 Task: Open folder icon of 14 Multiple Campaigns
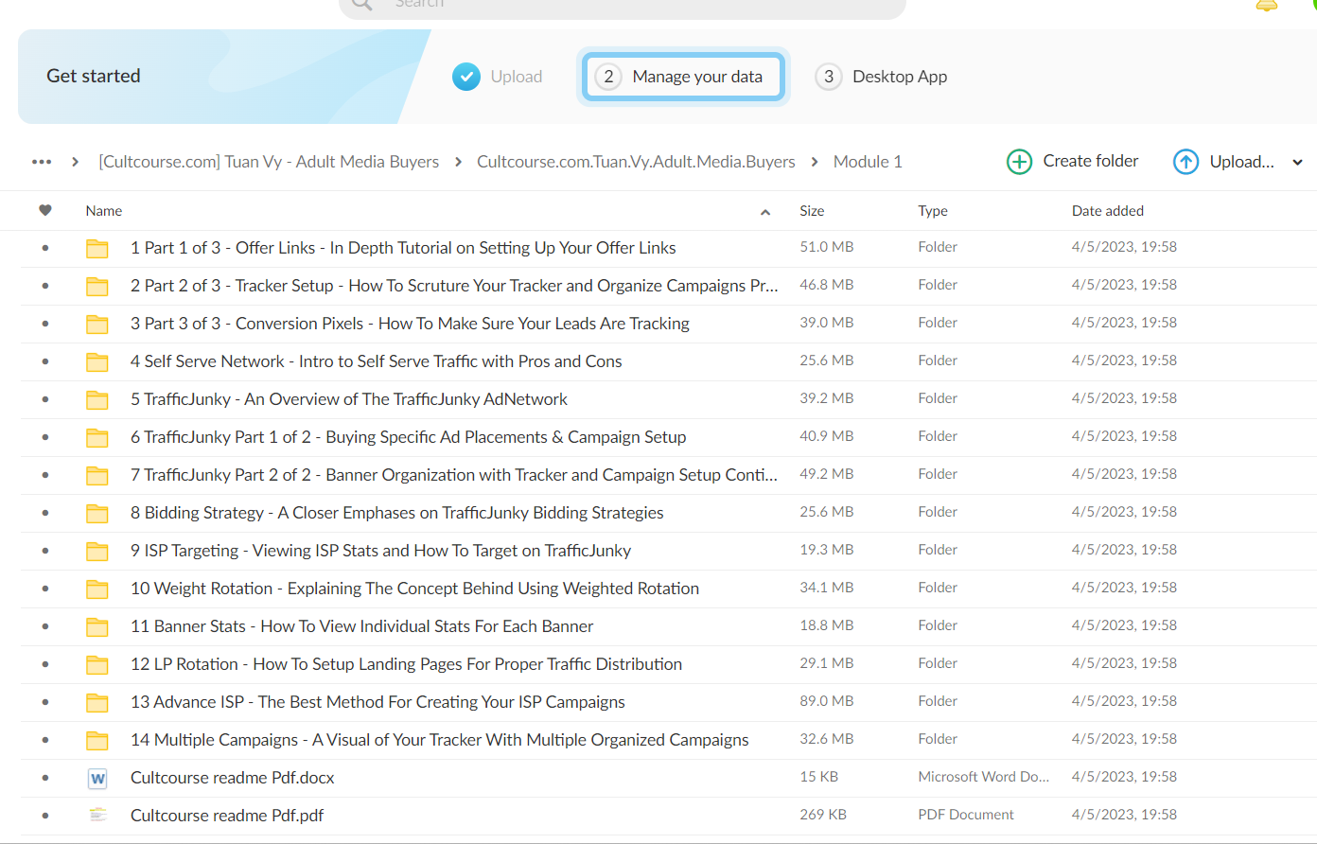[x=97, y=740]
